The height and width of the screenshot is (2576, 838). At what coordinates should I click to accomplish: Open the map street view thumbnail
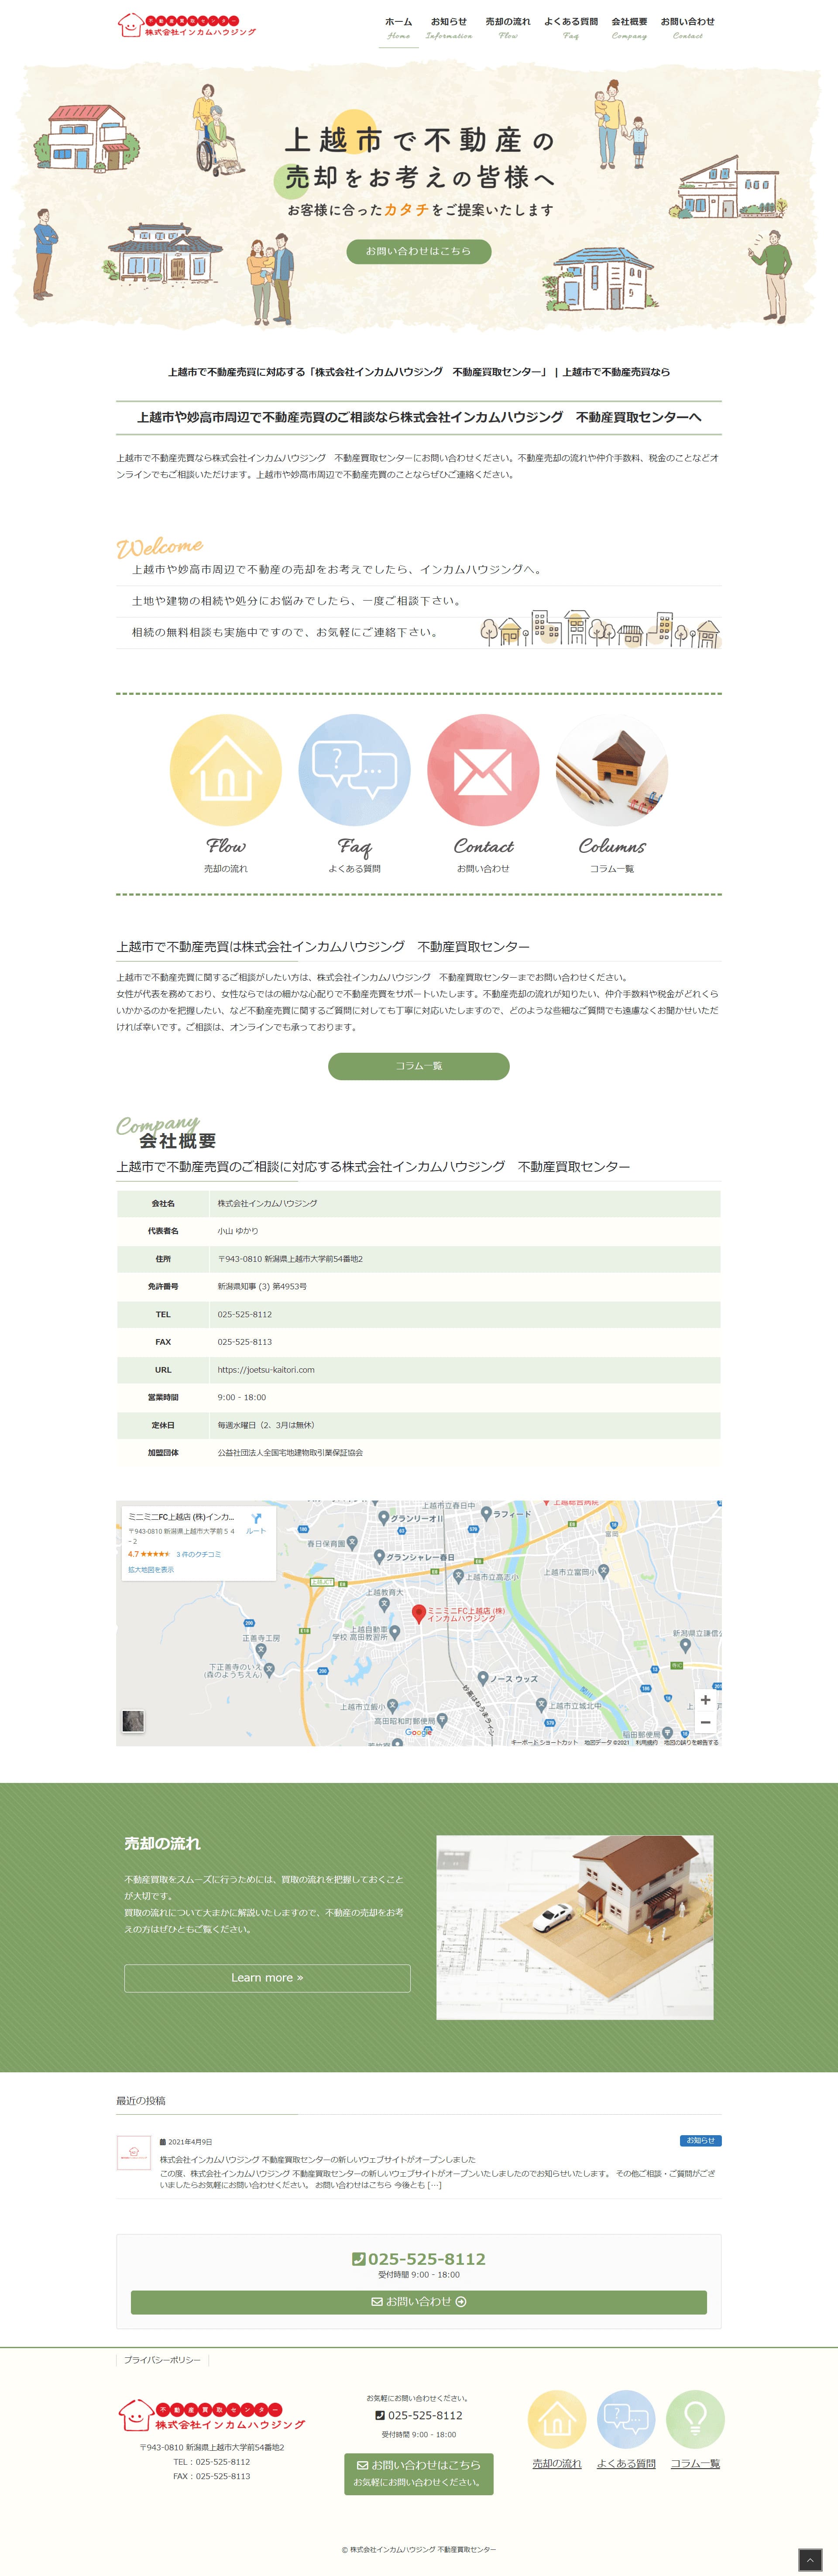click(133, 1720)
